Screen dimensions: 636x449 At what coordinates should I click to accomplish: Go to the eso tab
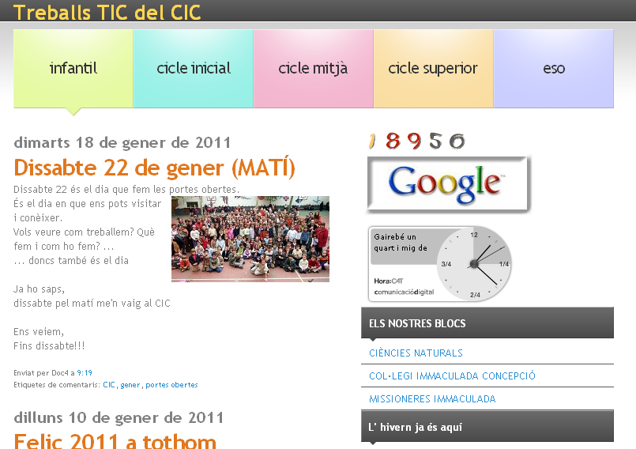[x=554, y=69]
